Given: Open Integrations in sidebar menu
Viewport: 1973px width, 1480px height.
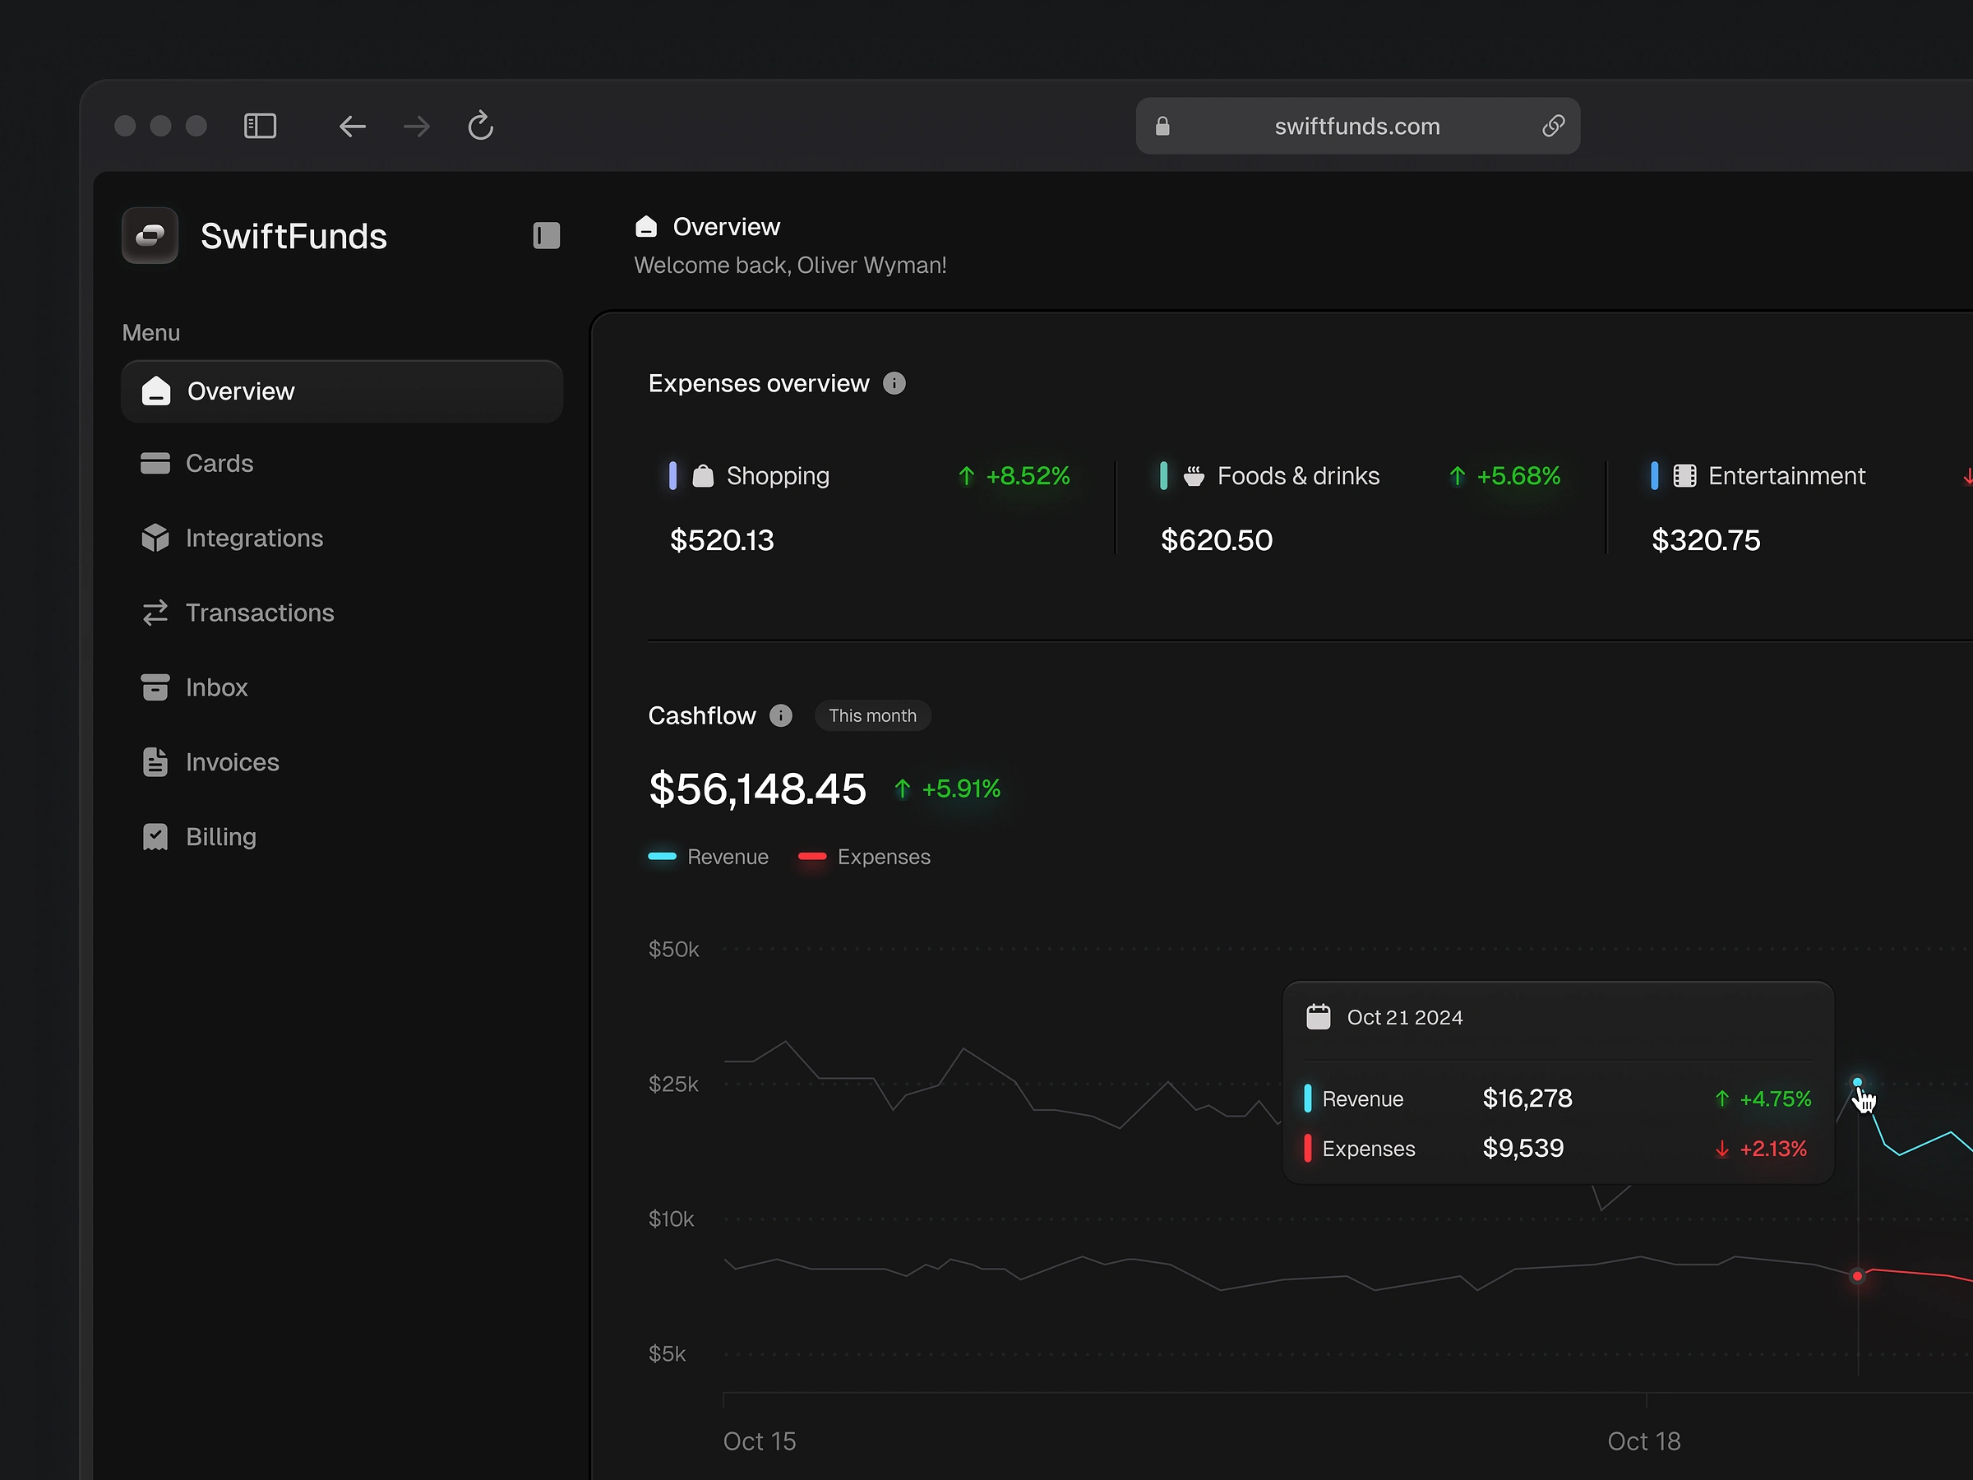Looking at the screenshot, I should tap(253, 538).
